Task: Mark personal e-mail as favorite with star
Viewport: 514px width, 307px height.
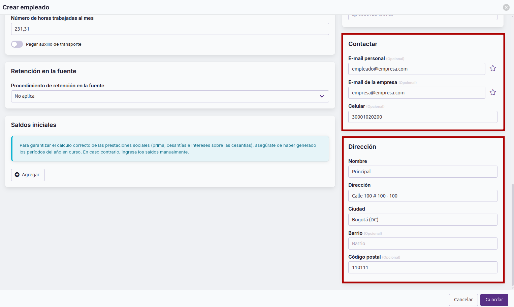Action: [493, 68]
